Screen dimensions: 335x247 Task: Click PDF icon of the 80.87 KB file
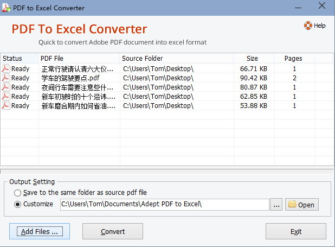click(x=6, y=87)
